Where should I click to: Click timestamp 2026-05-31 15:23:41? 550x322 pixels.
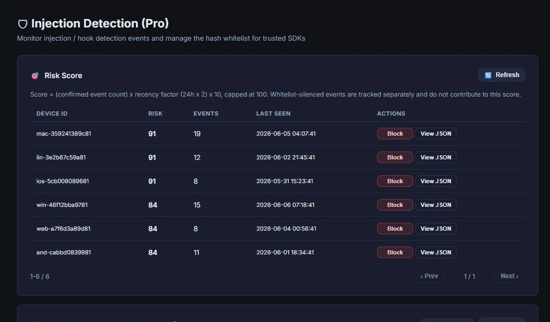click(285, 181)
